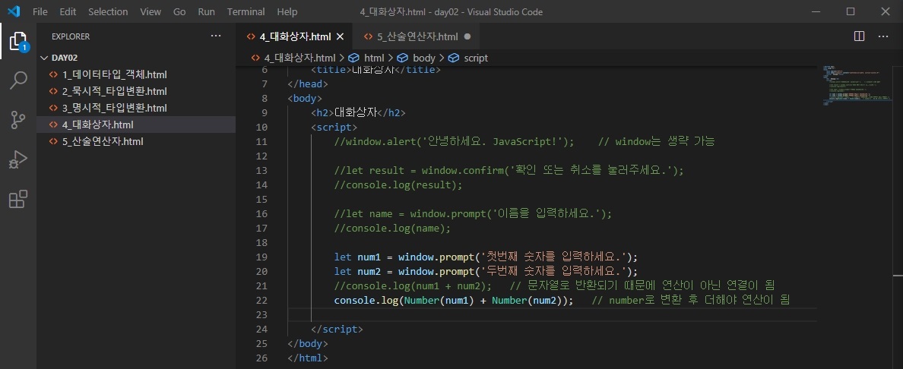Viewport: 903px width, 369px height.
Task: Open the Go menu
Action: pyautogui.click(x=179, y=11)
